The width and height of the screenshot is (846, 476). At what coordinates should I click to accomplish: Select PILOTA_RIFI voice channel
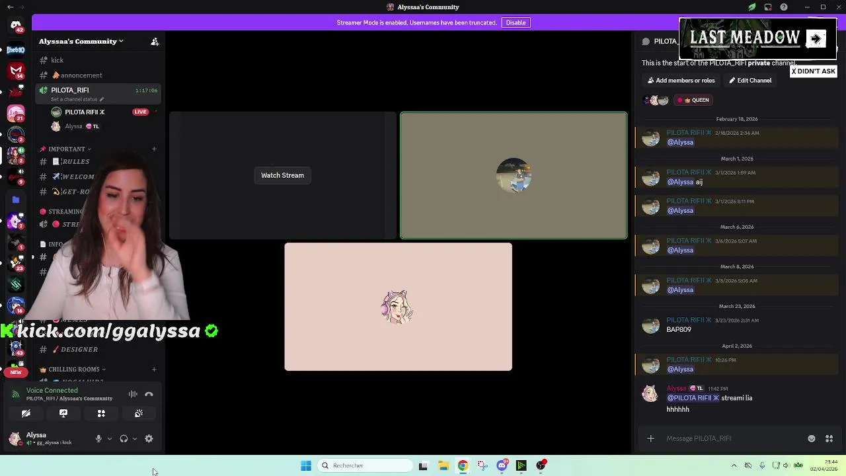pyautogui.click(x=70, y=90)
